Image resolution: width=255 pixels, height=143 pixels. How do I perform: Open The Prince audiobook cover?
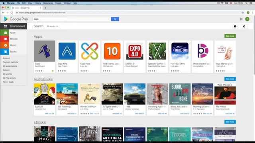(x=225, y=94)
